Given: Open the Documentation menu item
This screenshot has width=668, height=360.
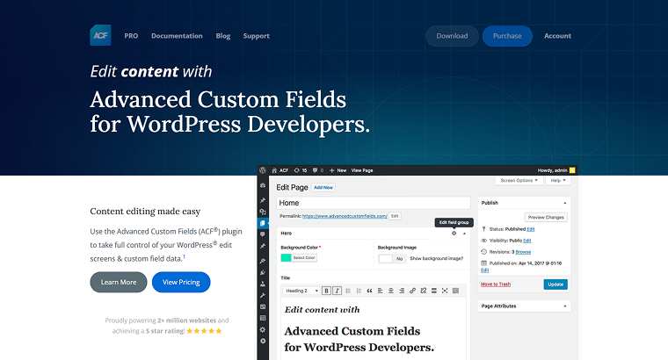Looking at the screenshot, I should 177,36.
